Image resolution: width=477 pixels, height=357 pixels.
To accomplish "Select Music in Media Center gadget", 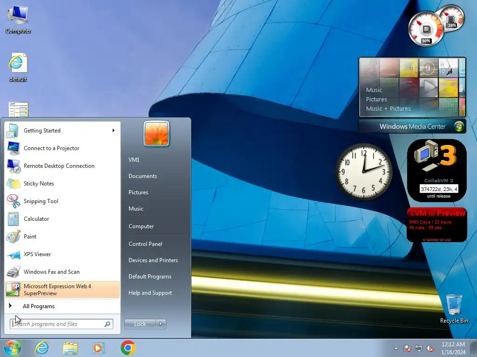I will pos(374,90).
